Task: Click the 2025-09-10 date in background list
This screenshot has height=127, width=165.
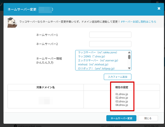Action: [x=151, y=126]
